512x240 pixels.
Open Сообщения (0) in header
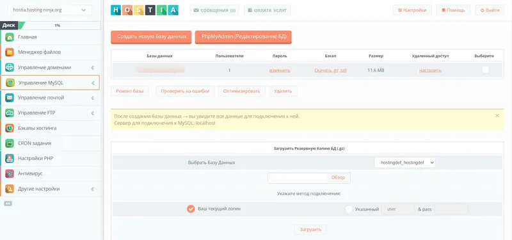214,10
